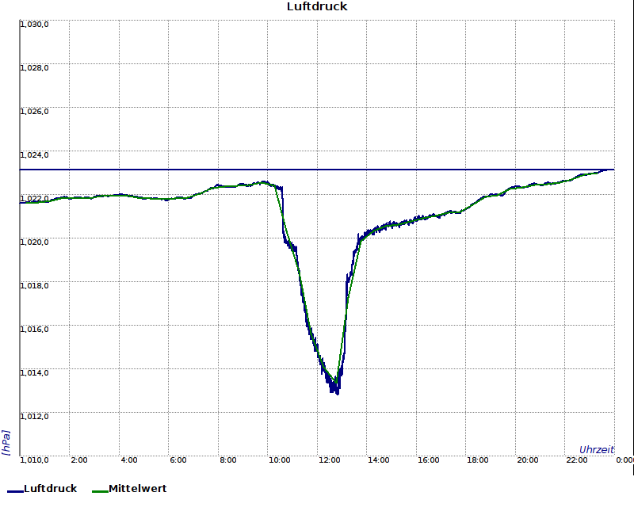Click the 1,014,0 y-axis value
Viewport: 634px width, 515px height.
pos(34,372)
